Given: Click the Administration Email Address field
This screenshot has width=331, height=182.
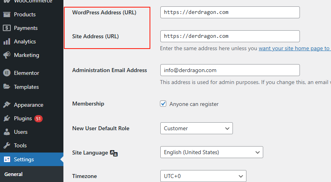Looking at the screenshot, I should pos(230,70).
